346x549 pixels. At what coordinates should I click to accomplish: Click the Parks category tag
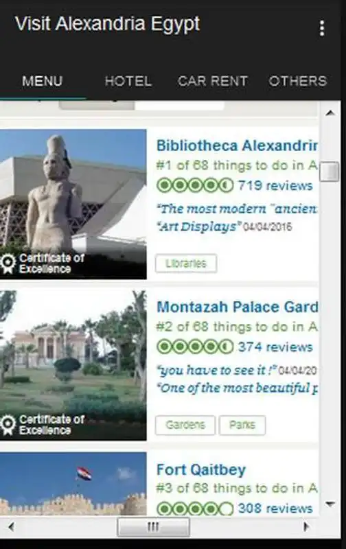(x=242, y=425)
